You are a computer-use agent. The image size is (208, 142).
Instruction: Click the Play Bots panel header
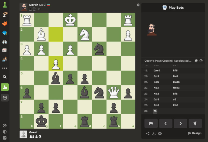tap(173, 8)
